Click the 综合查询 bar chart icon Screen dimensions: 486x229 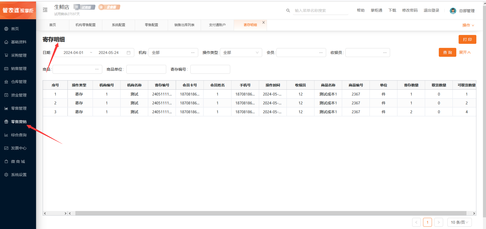(6, 135)
